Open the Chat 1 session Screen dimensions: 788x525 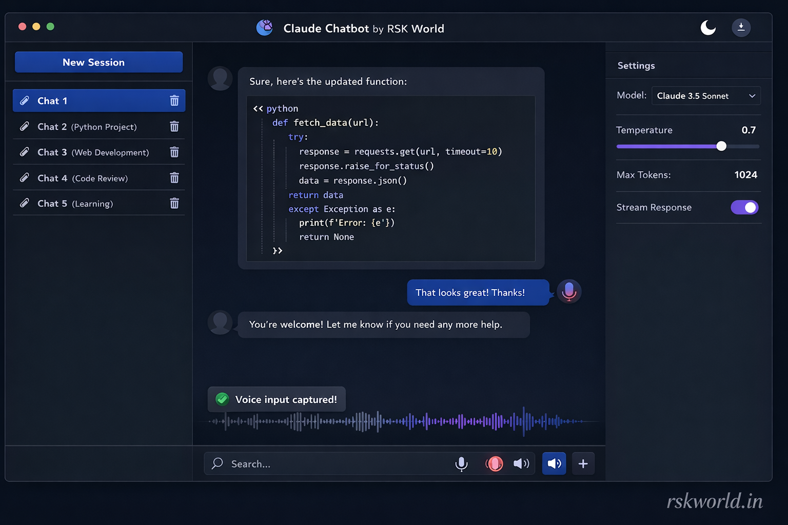[99, 100]
